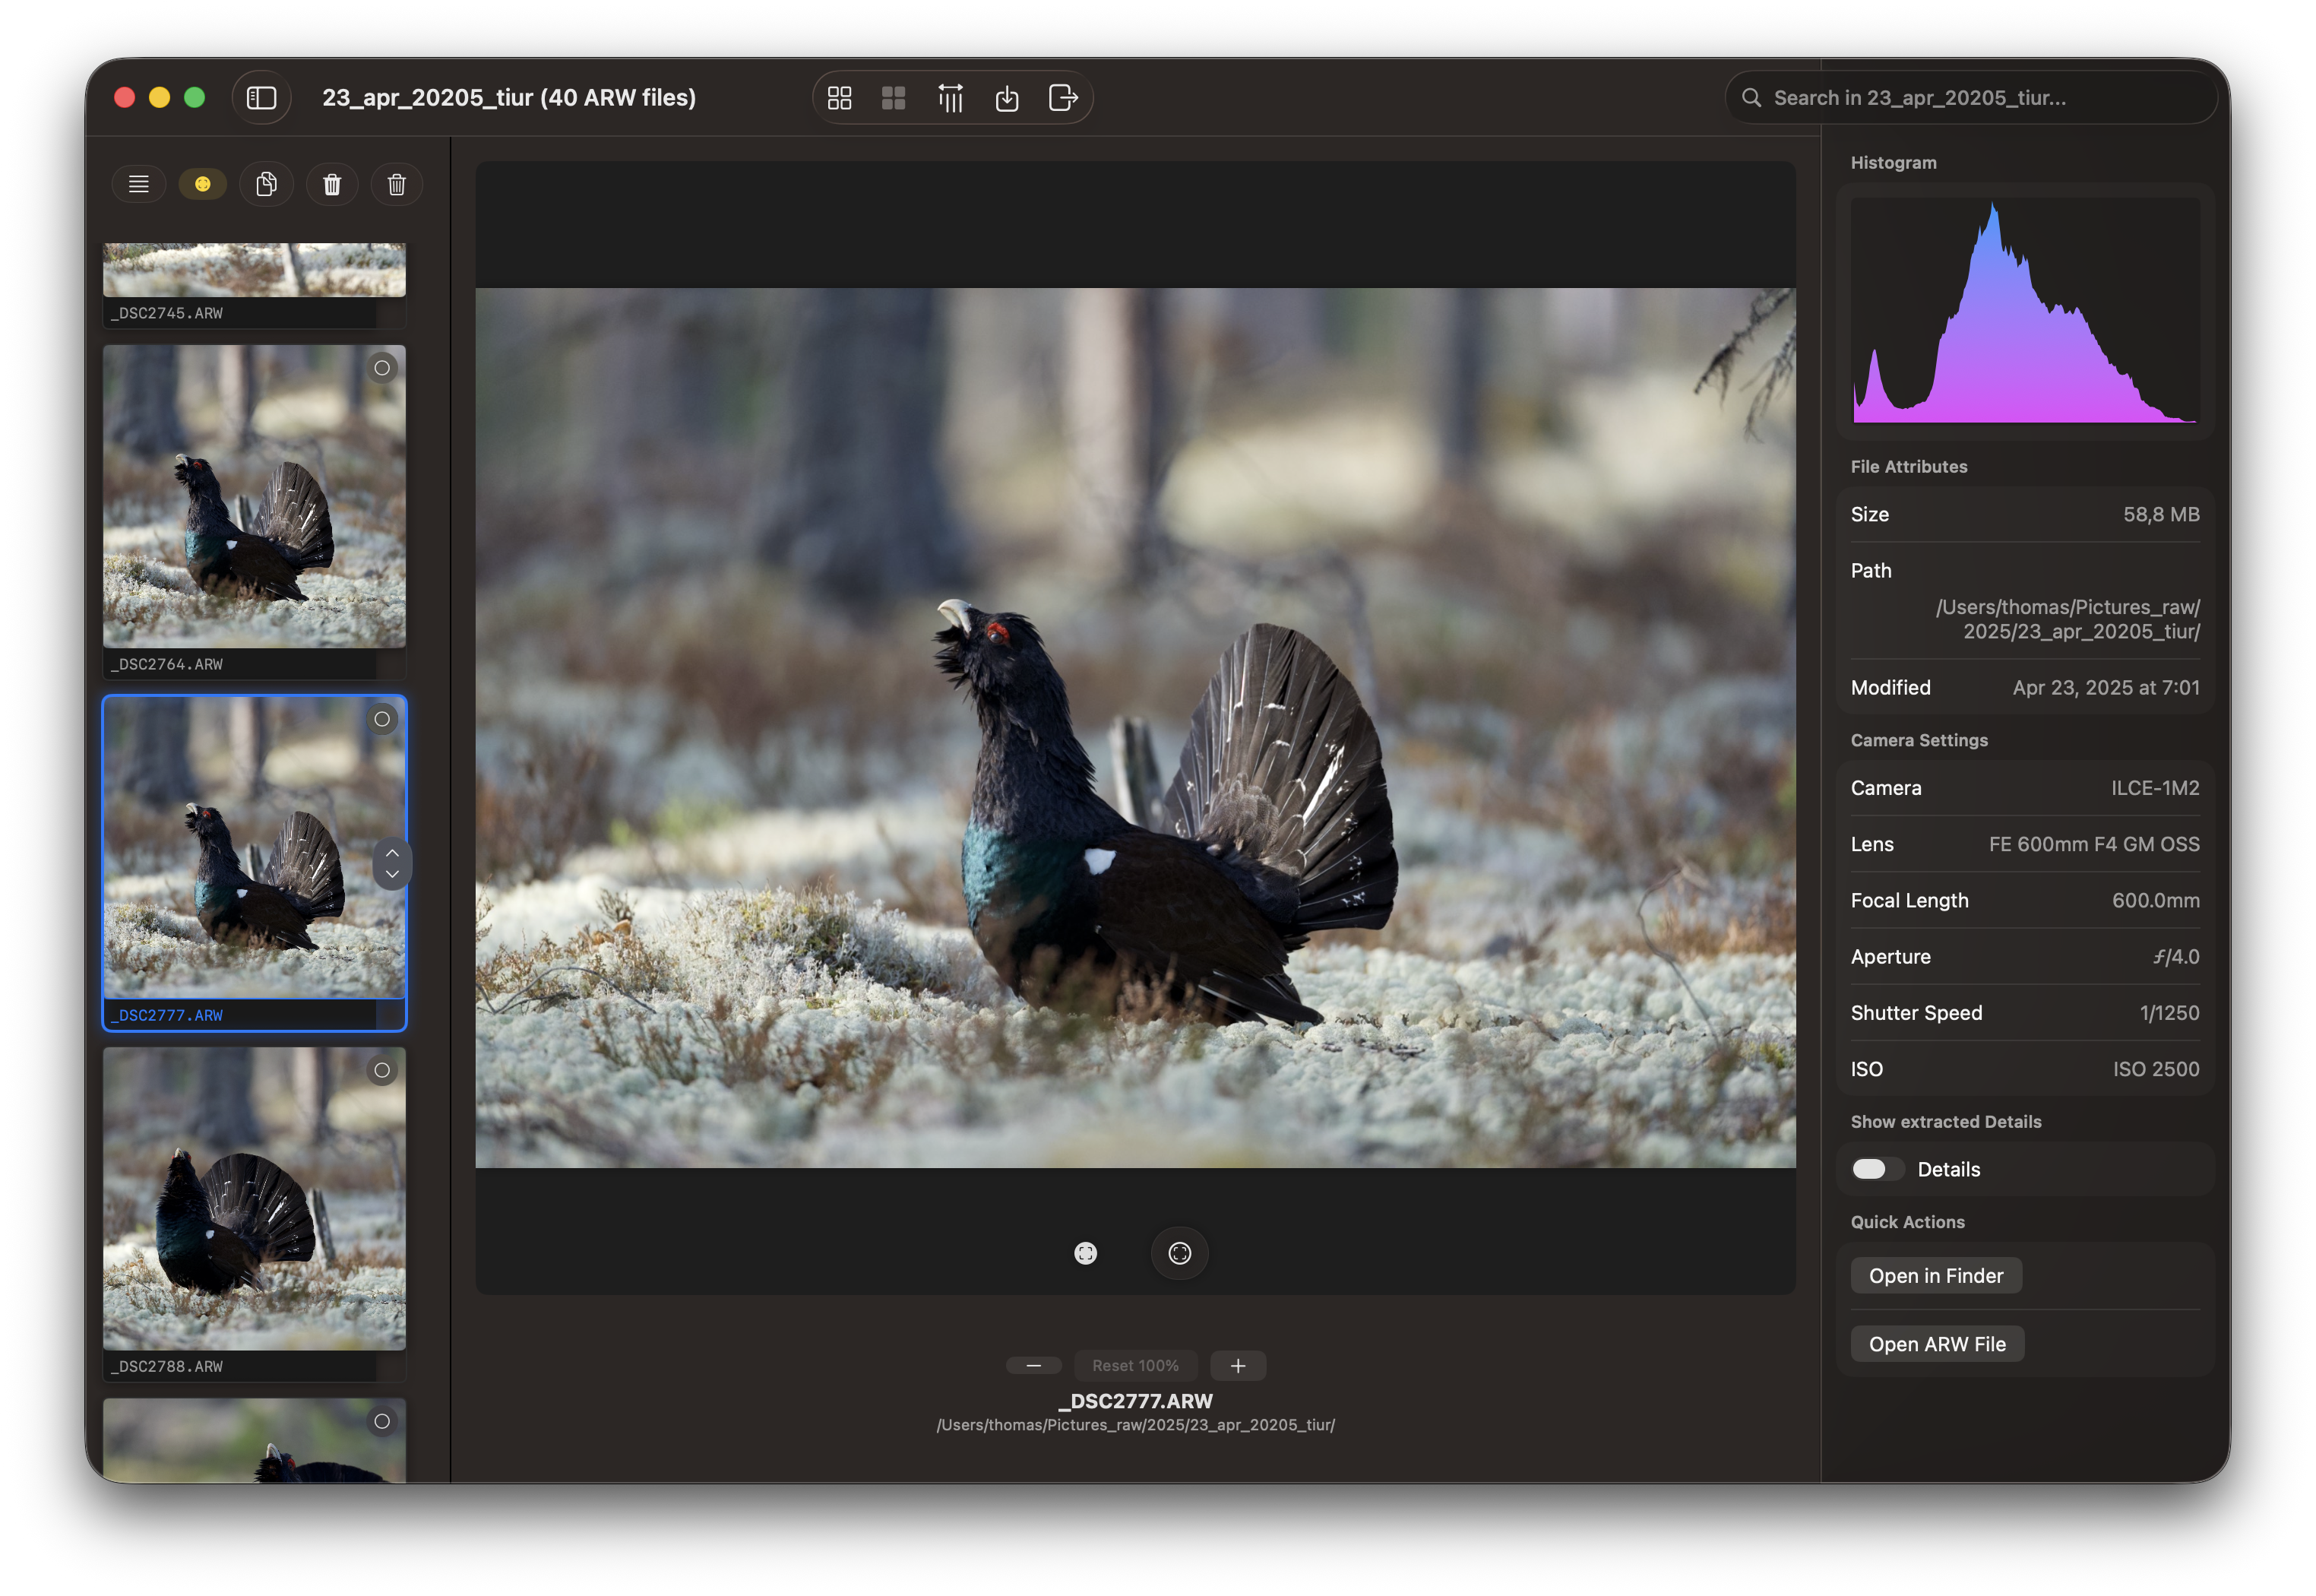Screen dimensions: 2316x1596
Task: Open the outlined grid view icon
Action: pyautogui.click(x=840, y=98)
